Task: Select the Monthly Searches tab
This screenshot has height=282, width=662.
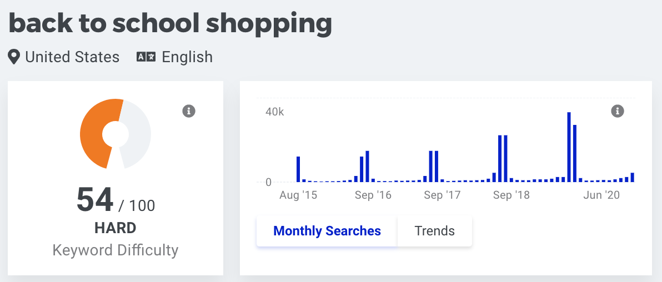Action: click(x=327, y=231)
